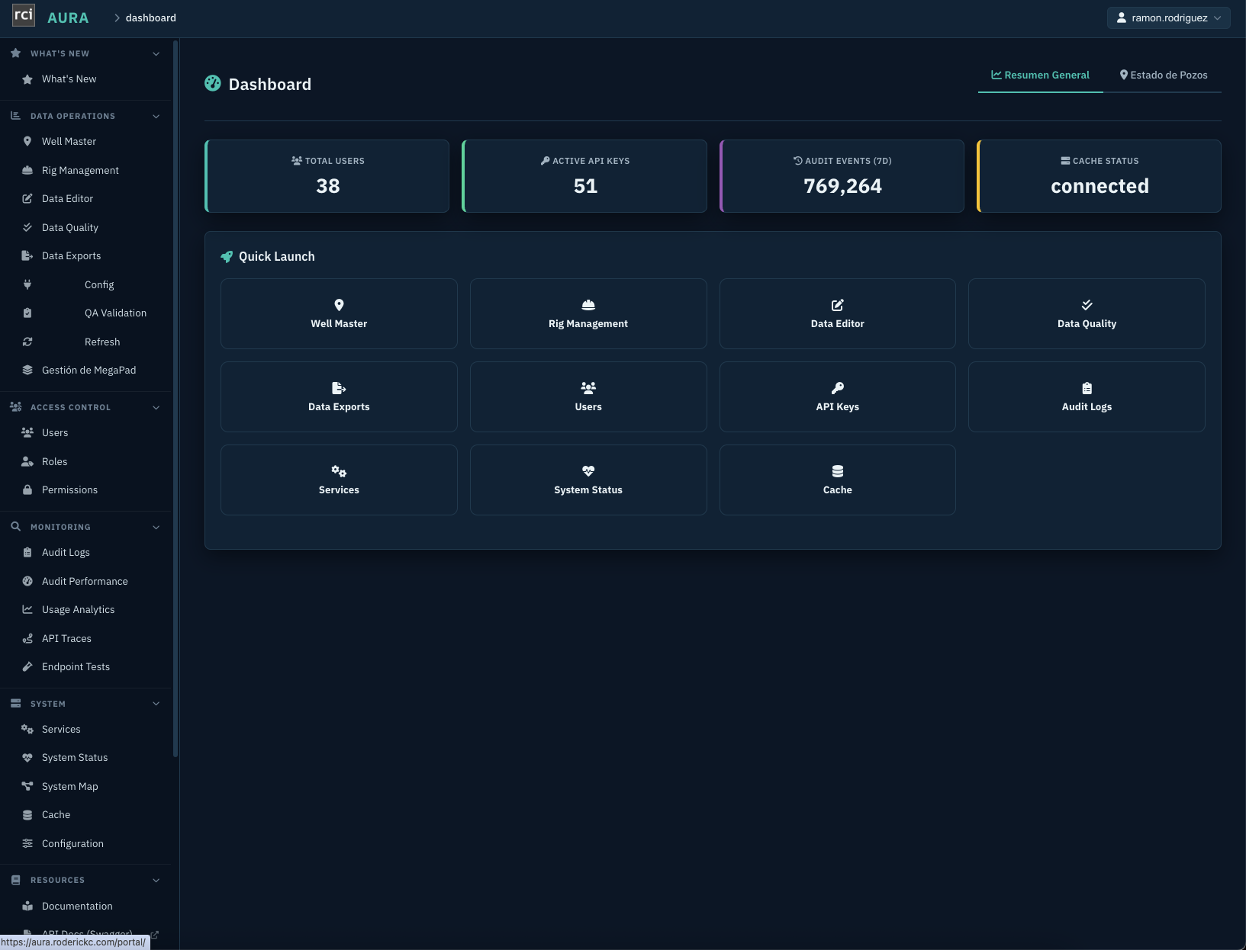Click the sidebar vertical scrollbar
The width and height of the screenshot is (1246, 950).
coord(175,399)
